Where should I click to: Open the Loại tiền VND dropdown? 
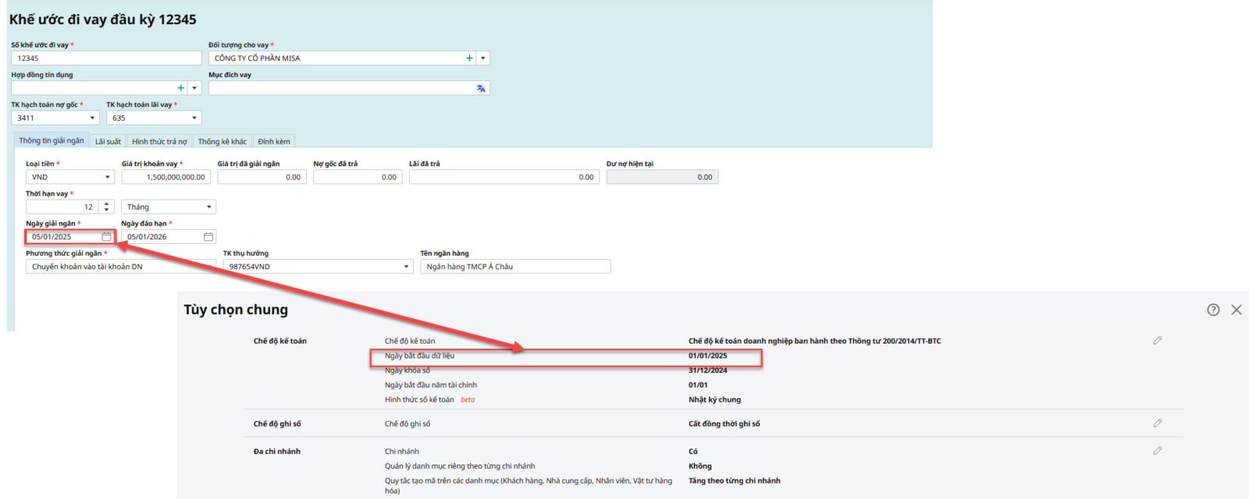108,178
